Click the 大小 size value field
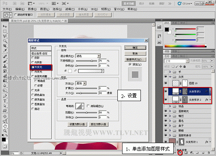The width and height of the screenshot is (216, 156). [103, 93]
